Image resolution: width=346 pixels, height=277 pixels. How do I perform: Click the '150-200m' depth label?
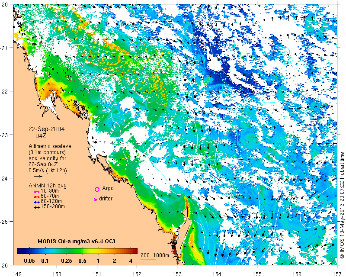[53, 207]
